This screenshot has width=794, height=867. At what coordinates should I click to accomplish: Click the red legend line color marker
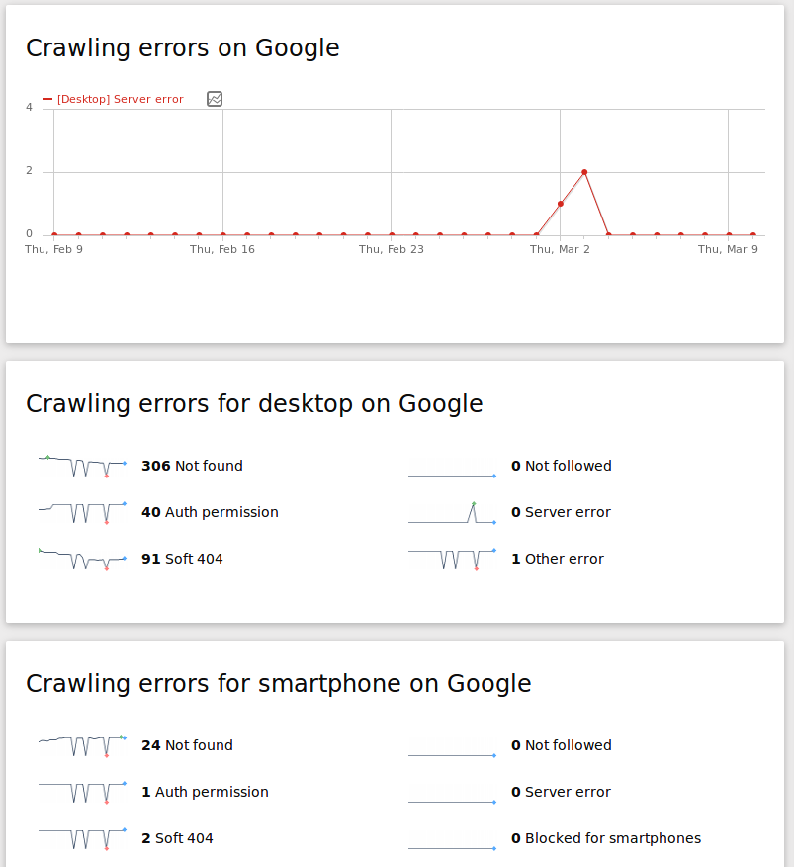[x=47, y=99]
